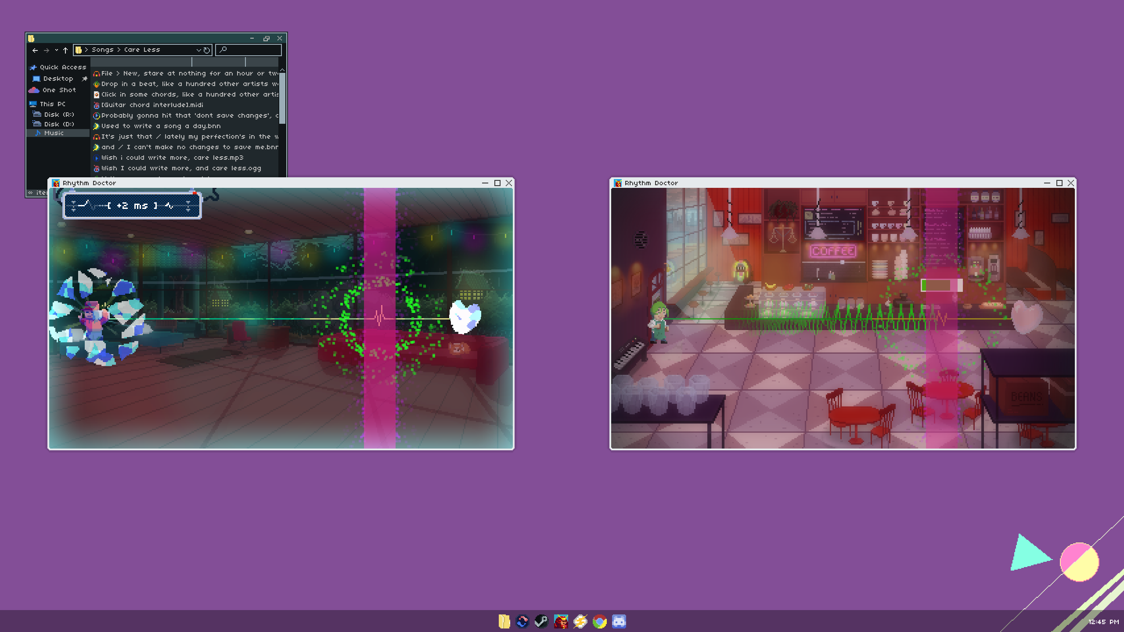The width and height of the screenshot is (1124, 632).
Task: Click headphones icon of 'It's just that' file
Action: click(x=97, y=137)
